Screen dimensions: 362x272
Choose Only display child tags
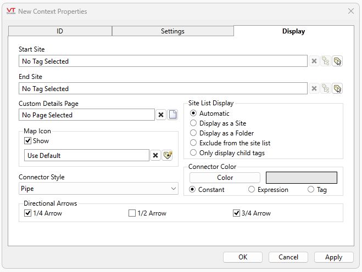click(x=193, y=153)
